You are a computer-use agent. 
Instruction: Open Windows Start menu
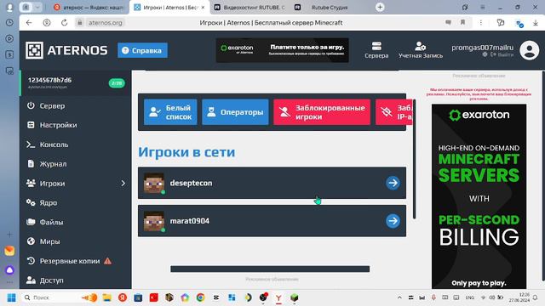pyautogui.click(x=11, y=297)
